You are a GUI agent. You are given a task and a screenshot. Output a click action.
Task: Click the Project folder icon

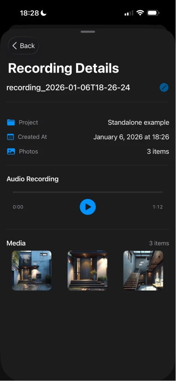(11, 122)
